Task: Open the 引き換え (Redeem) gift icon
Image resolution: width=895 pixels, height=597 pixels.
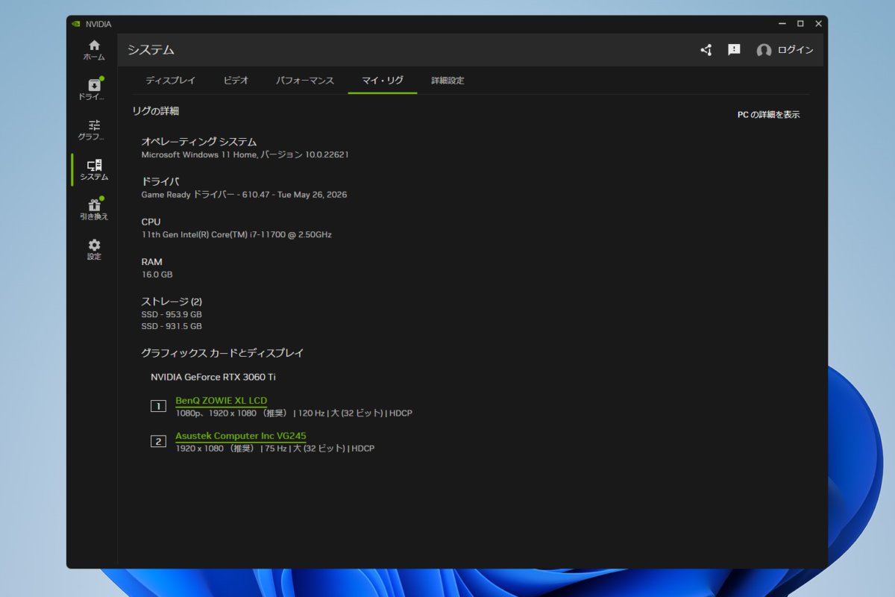Action: [94, 210]
